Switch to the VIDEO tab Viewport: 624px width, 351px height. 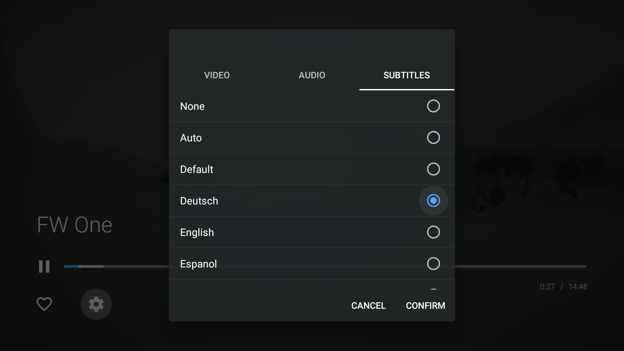[x=217, y=75]
